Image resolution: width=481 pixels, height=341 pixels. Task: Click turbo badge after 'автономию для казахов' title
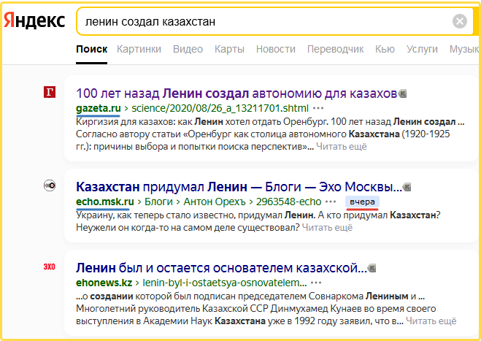pos(402,93)
